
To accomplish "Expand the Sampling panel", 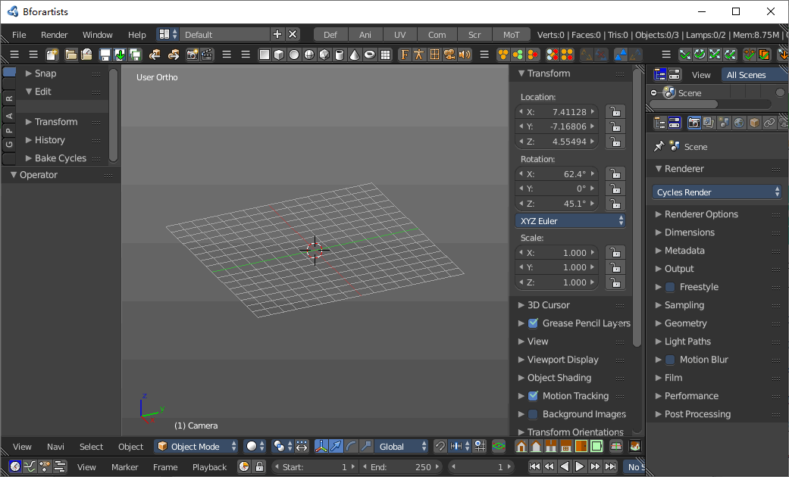I will [684, 305].
